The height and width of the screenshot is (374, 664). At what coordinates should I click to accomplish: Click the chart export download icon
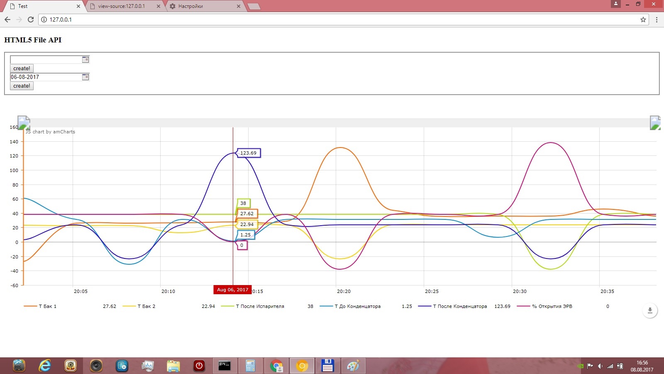[650, 310]
